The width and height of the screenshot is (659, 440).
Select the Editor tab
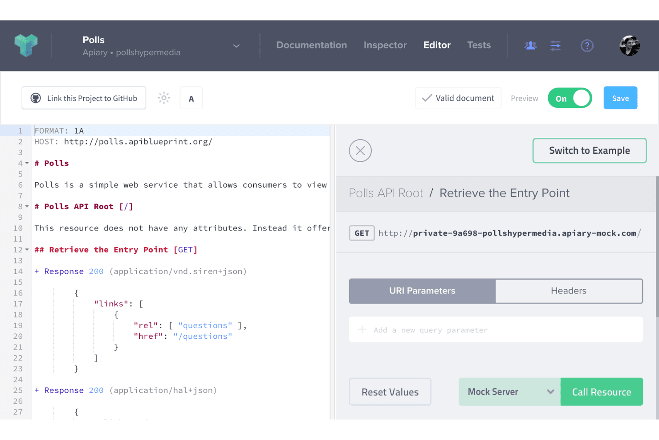point(437,45)
